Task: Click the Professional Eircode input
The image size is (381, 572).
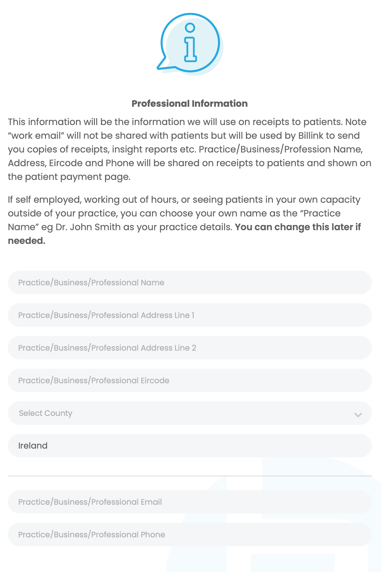Action: pyautogui.click(x=189, y=380)
